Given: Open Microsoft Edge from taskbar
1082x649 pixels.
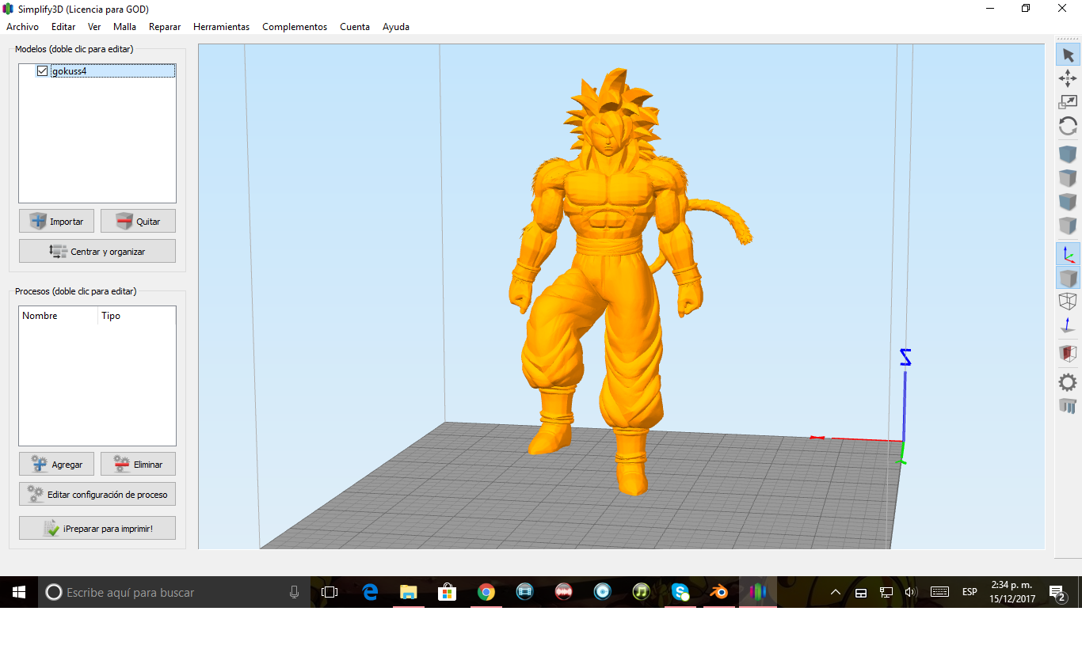Looking at the screenshot, I should click(370, 592).
